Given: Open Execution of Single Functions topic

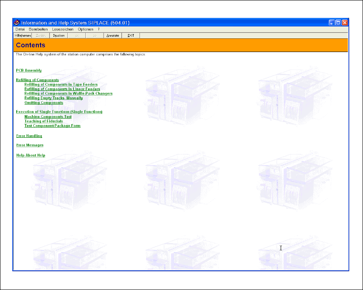Looking at the screenshot, I should (x=59, y=112).
